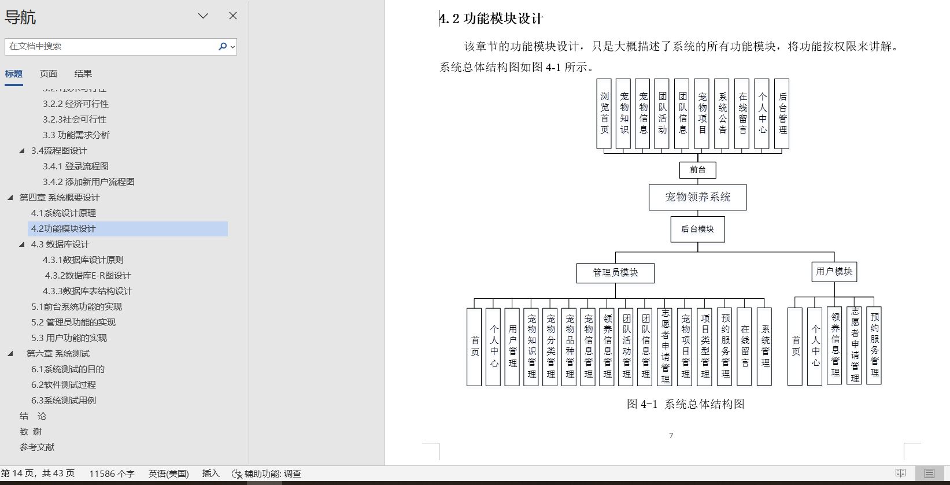Switch to the 标题 tab
Image resolution: width=950 pixels, height=485 pixels.
point(14,73)
